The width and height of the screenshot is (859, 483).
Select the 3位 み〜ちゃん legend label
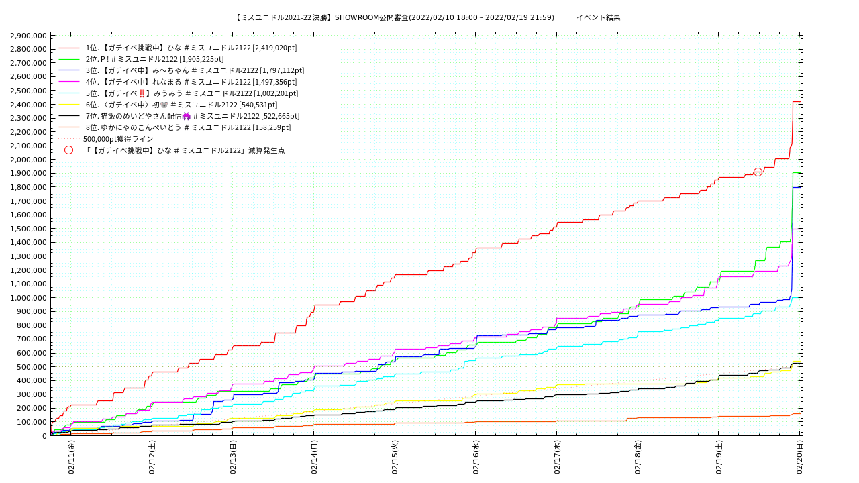pos(195,70)
